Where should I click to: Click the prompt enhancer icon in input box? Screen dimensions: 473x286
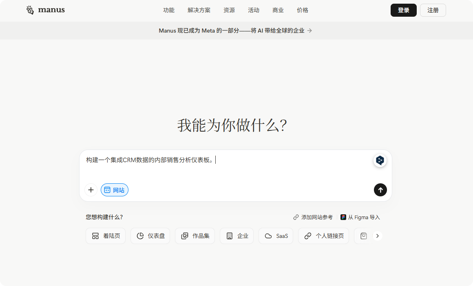(x=380, y=160)
